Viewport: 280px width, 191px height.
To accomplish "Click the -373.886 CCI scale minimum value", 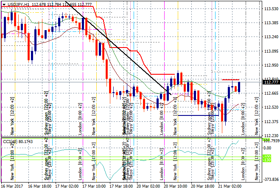I will coord(270,179).
